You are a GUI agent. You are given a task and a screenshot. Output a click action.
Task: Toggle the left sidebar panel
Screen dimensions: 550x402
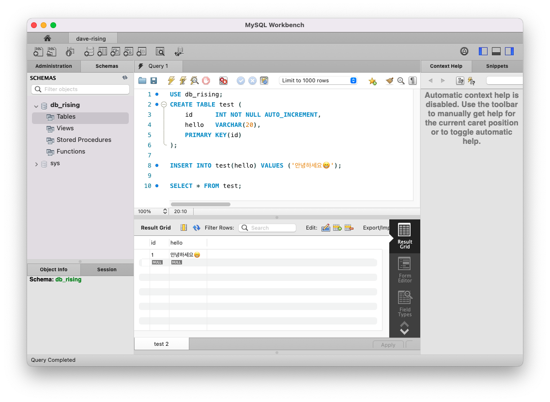[483, 51]
